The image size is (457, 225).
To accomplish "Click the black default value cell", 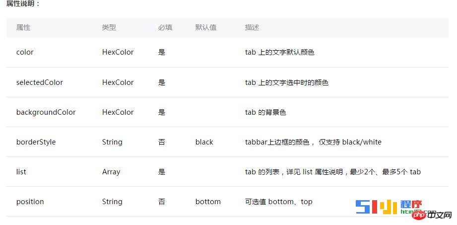I will [x=204, y=142].
